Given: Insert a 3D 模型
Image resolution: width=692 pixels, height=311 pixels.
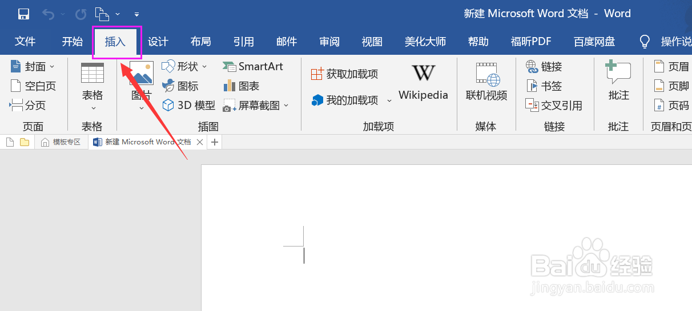Looking at the screenshot, I should [189, 105].
